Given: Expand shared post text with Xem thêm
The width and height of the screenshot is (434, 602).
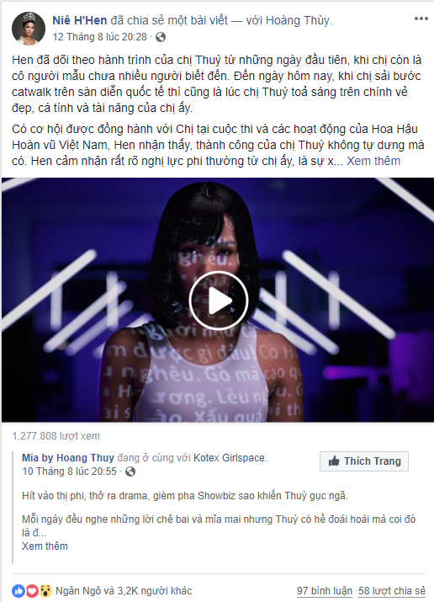Looking at the screenshot, I should click(45, 546).
